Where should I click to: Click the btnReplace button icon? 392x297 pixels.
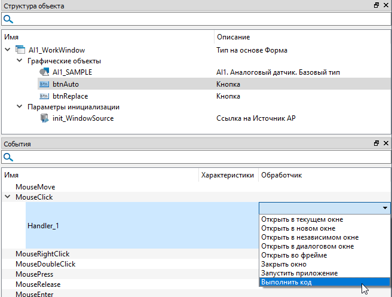click(43, 96)
